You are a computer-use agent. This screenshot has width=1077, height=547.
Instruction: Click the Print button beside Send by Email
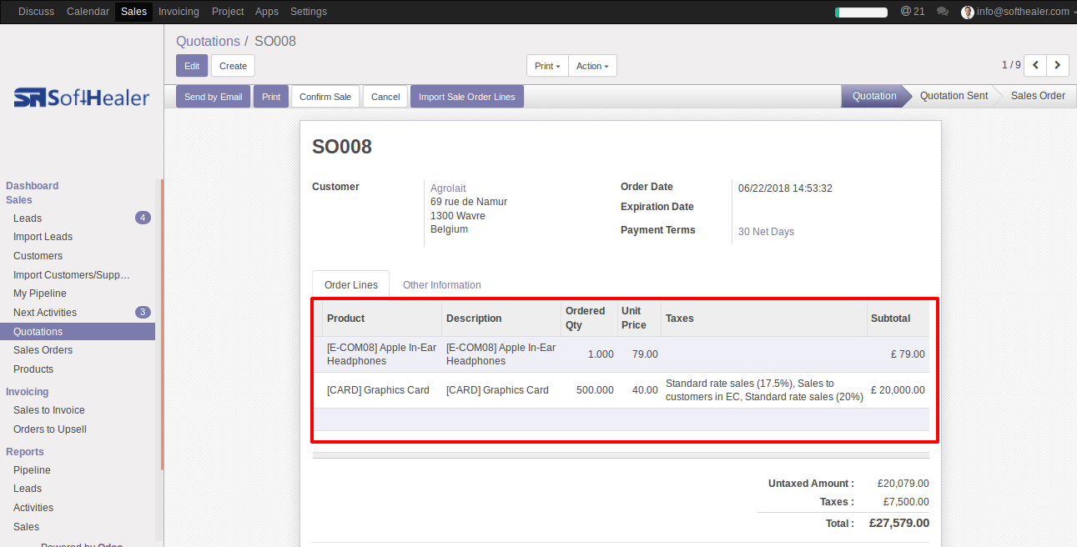point(271,97)
